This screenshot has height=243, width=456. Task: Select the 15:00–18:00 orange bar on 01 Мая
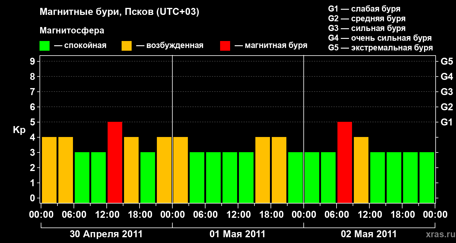coord(263,170)
